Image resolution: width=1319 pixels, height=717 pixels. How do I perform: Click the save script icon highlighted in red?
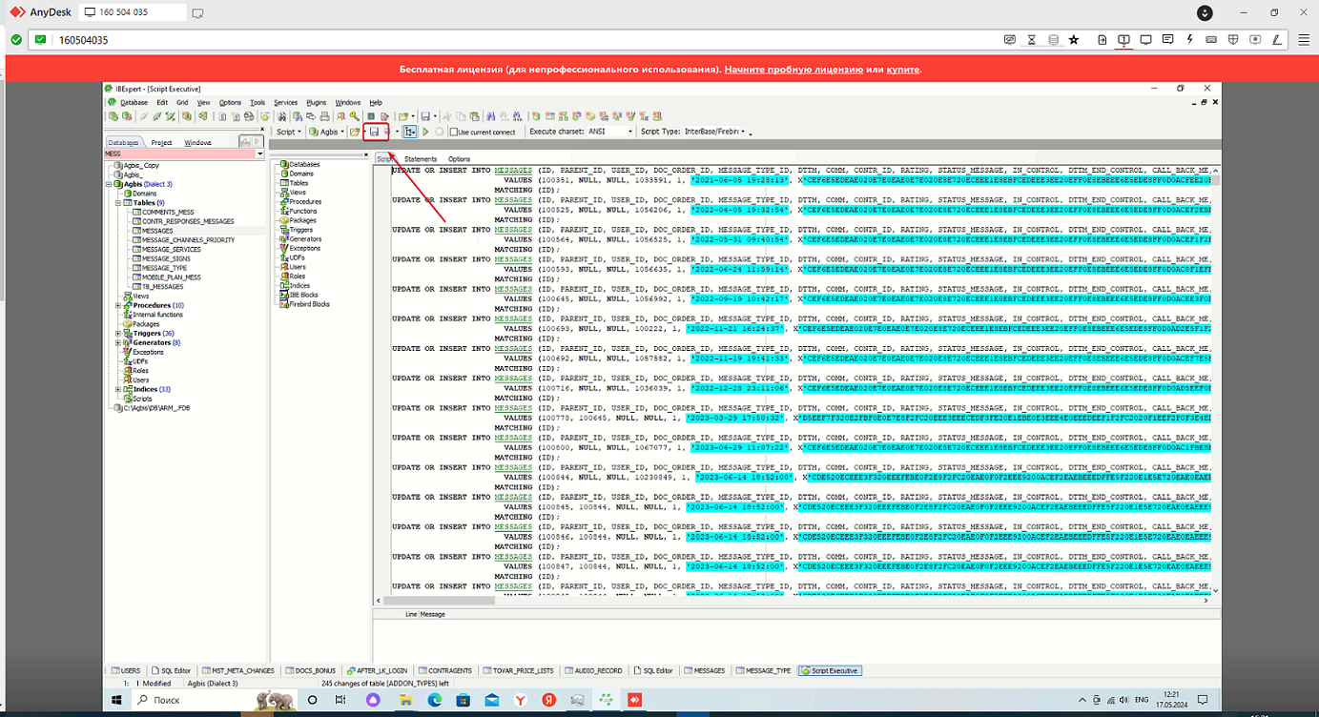pos(375,132)
